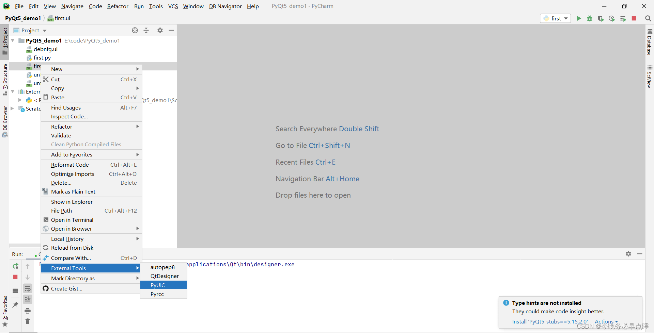Expand the Scratches and Consoles node
This screenshot has width=654, height=333.
13,109
